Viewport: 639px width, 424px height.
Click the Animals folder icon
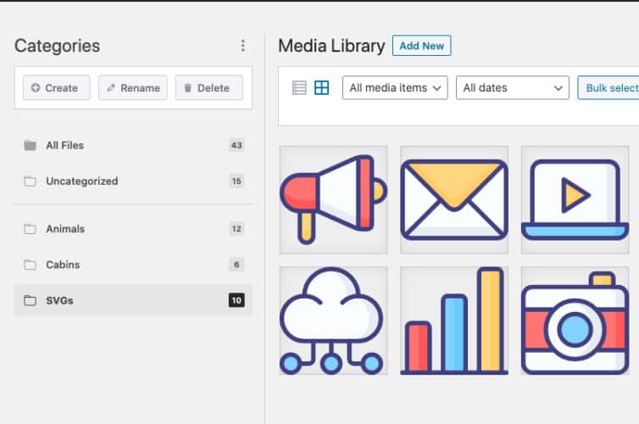[31, 229]
